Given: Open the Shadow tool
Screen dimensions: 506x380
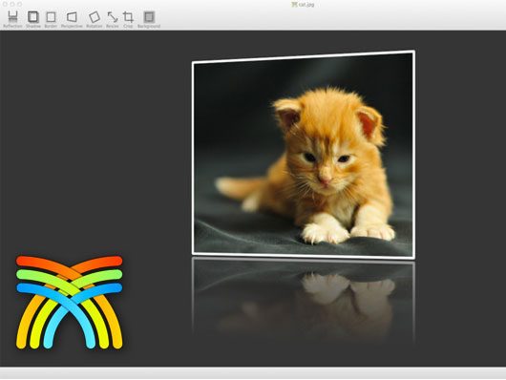Looking at the screenshot, I should click(x=33, y=19).
